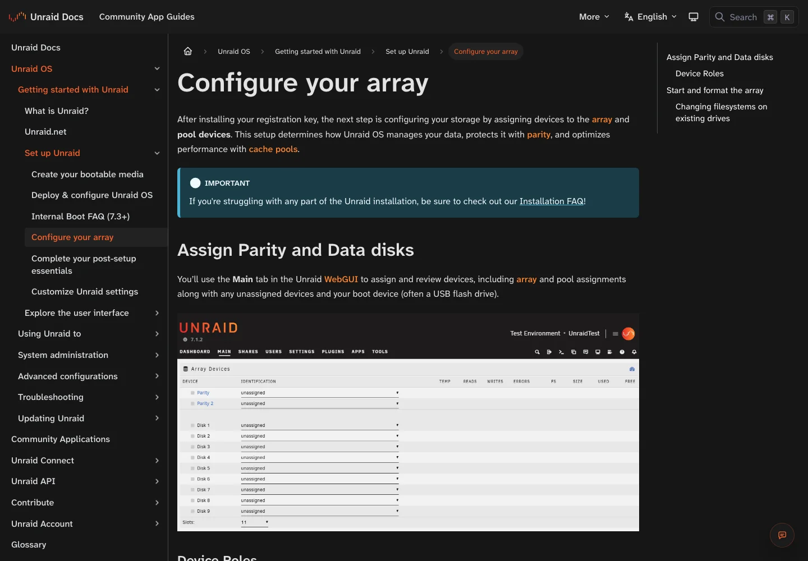Screen dimensions: 808x561
Task: Open Create your bootable media page
Action: pyautogui.click(x=88, y=174)
